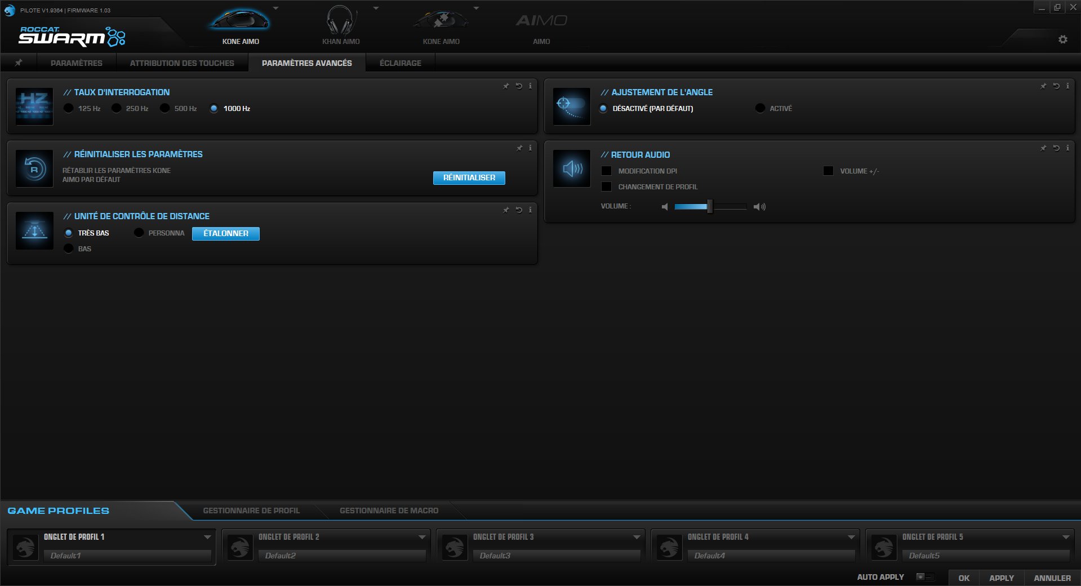Click the Réinitialiser button
The height and width of the screenshot is (586, 1081).
coord(469,177)
